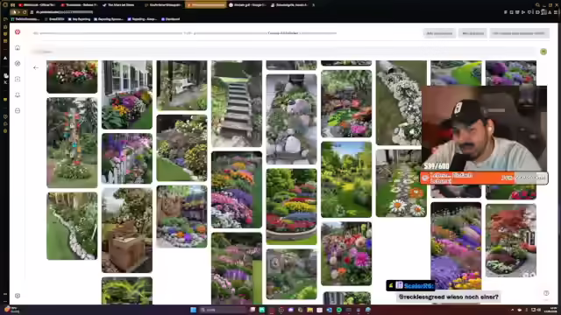The width and height of the screenshot is (561, 315).
Task: Open pin of white house with flower bed
Action: [x=127, y=94]
